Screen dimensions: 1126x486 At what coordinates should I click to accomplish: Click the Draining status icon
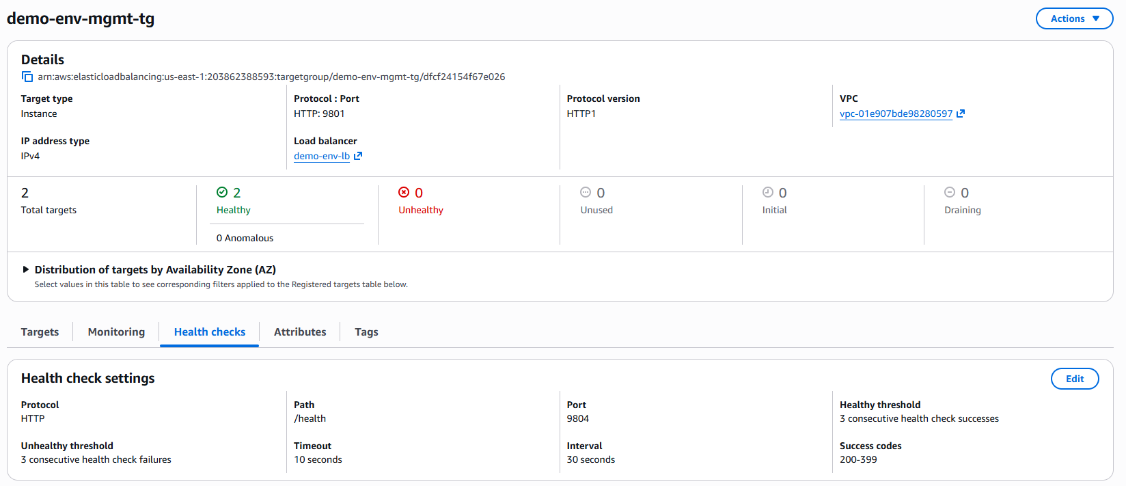pyautogui.click(x=950, y=192)
